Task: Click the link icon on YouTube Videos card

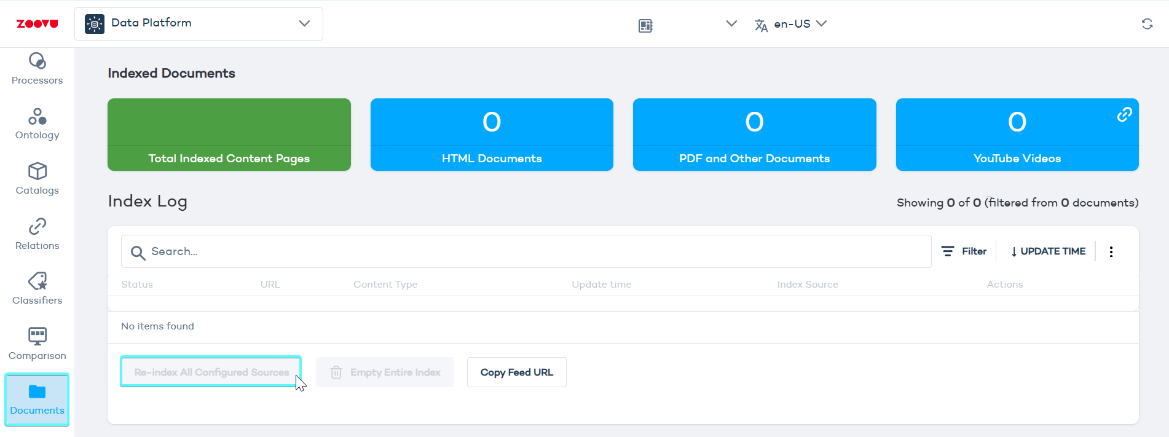Action: [1124, 114]
